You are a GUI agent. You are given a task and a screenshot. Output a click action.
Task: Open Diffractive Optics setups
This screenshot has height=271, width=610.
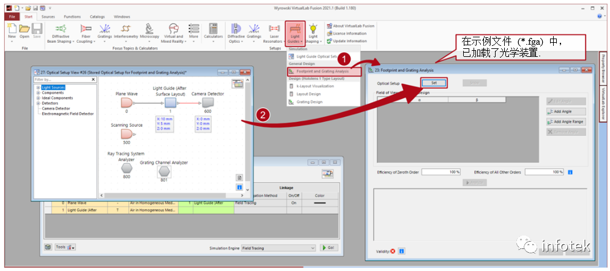point(236,33)
